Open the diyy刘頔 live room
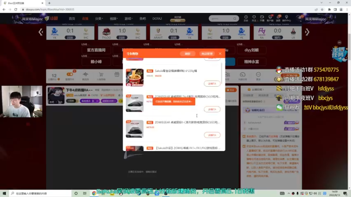This screenshot has width=351, height=197. 251,50
